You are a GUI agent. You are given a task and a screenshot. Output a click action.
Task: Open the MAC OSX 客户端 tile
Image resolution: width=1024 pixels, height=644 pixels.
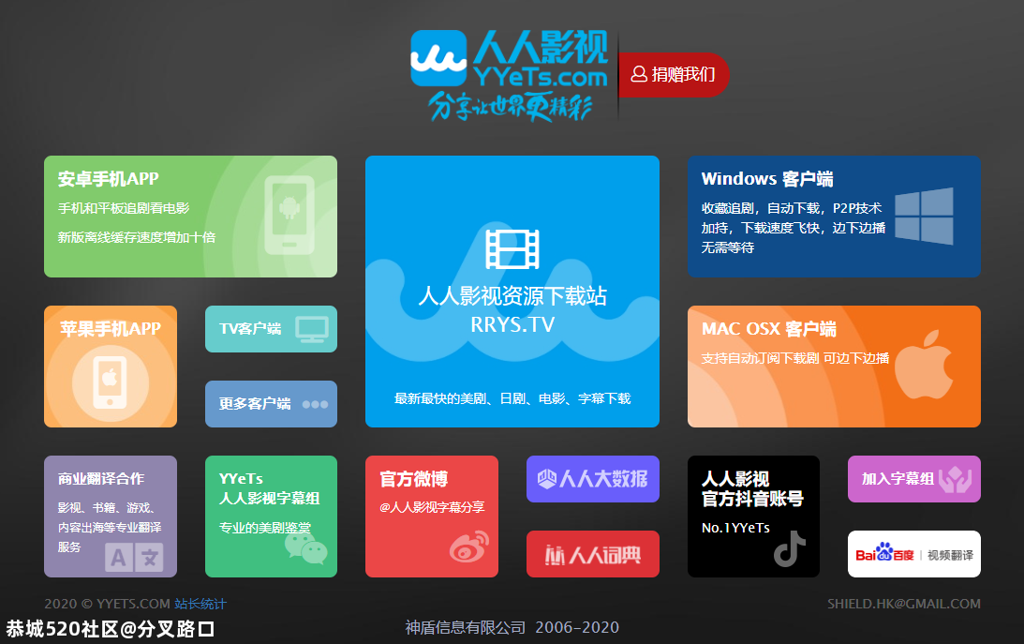pos(834,367)
